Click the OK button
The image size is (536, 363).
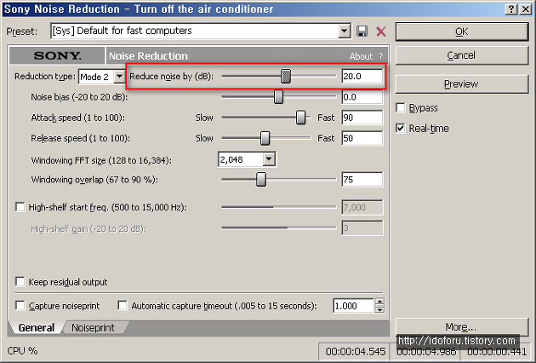point(462,32)
